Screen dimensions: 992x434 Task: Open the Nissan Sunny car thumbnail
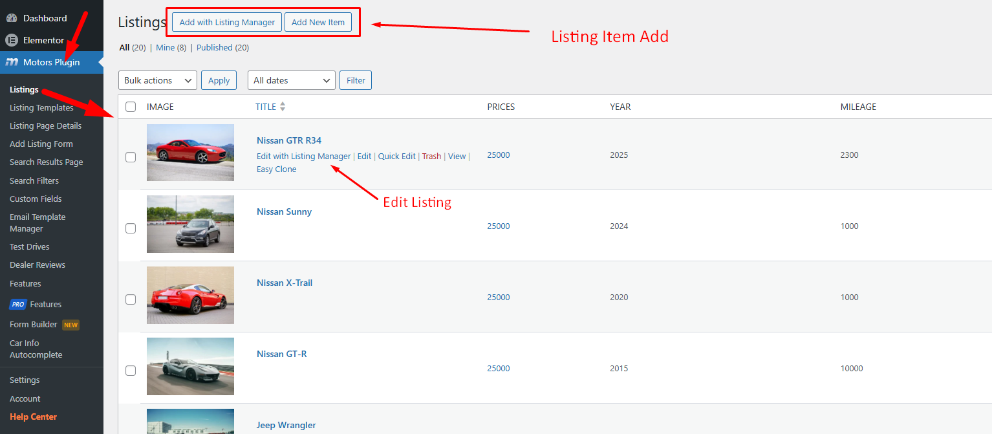click(190, 224)
